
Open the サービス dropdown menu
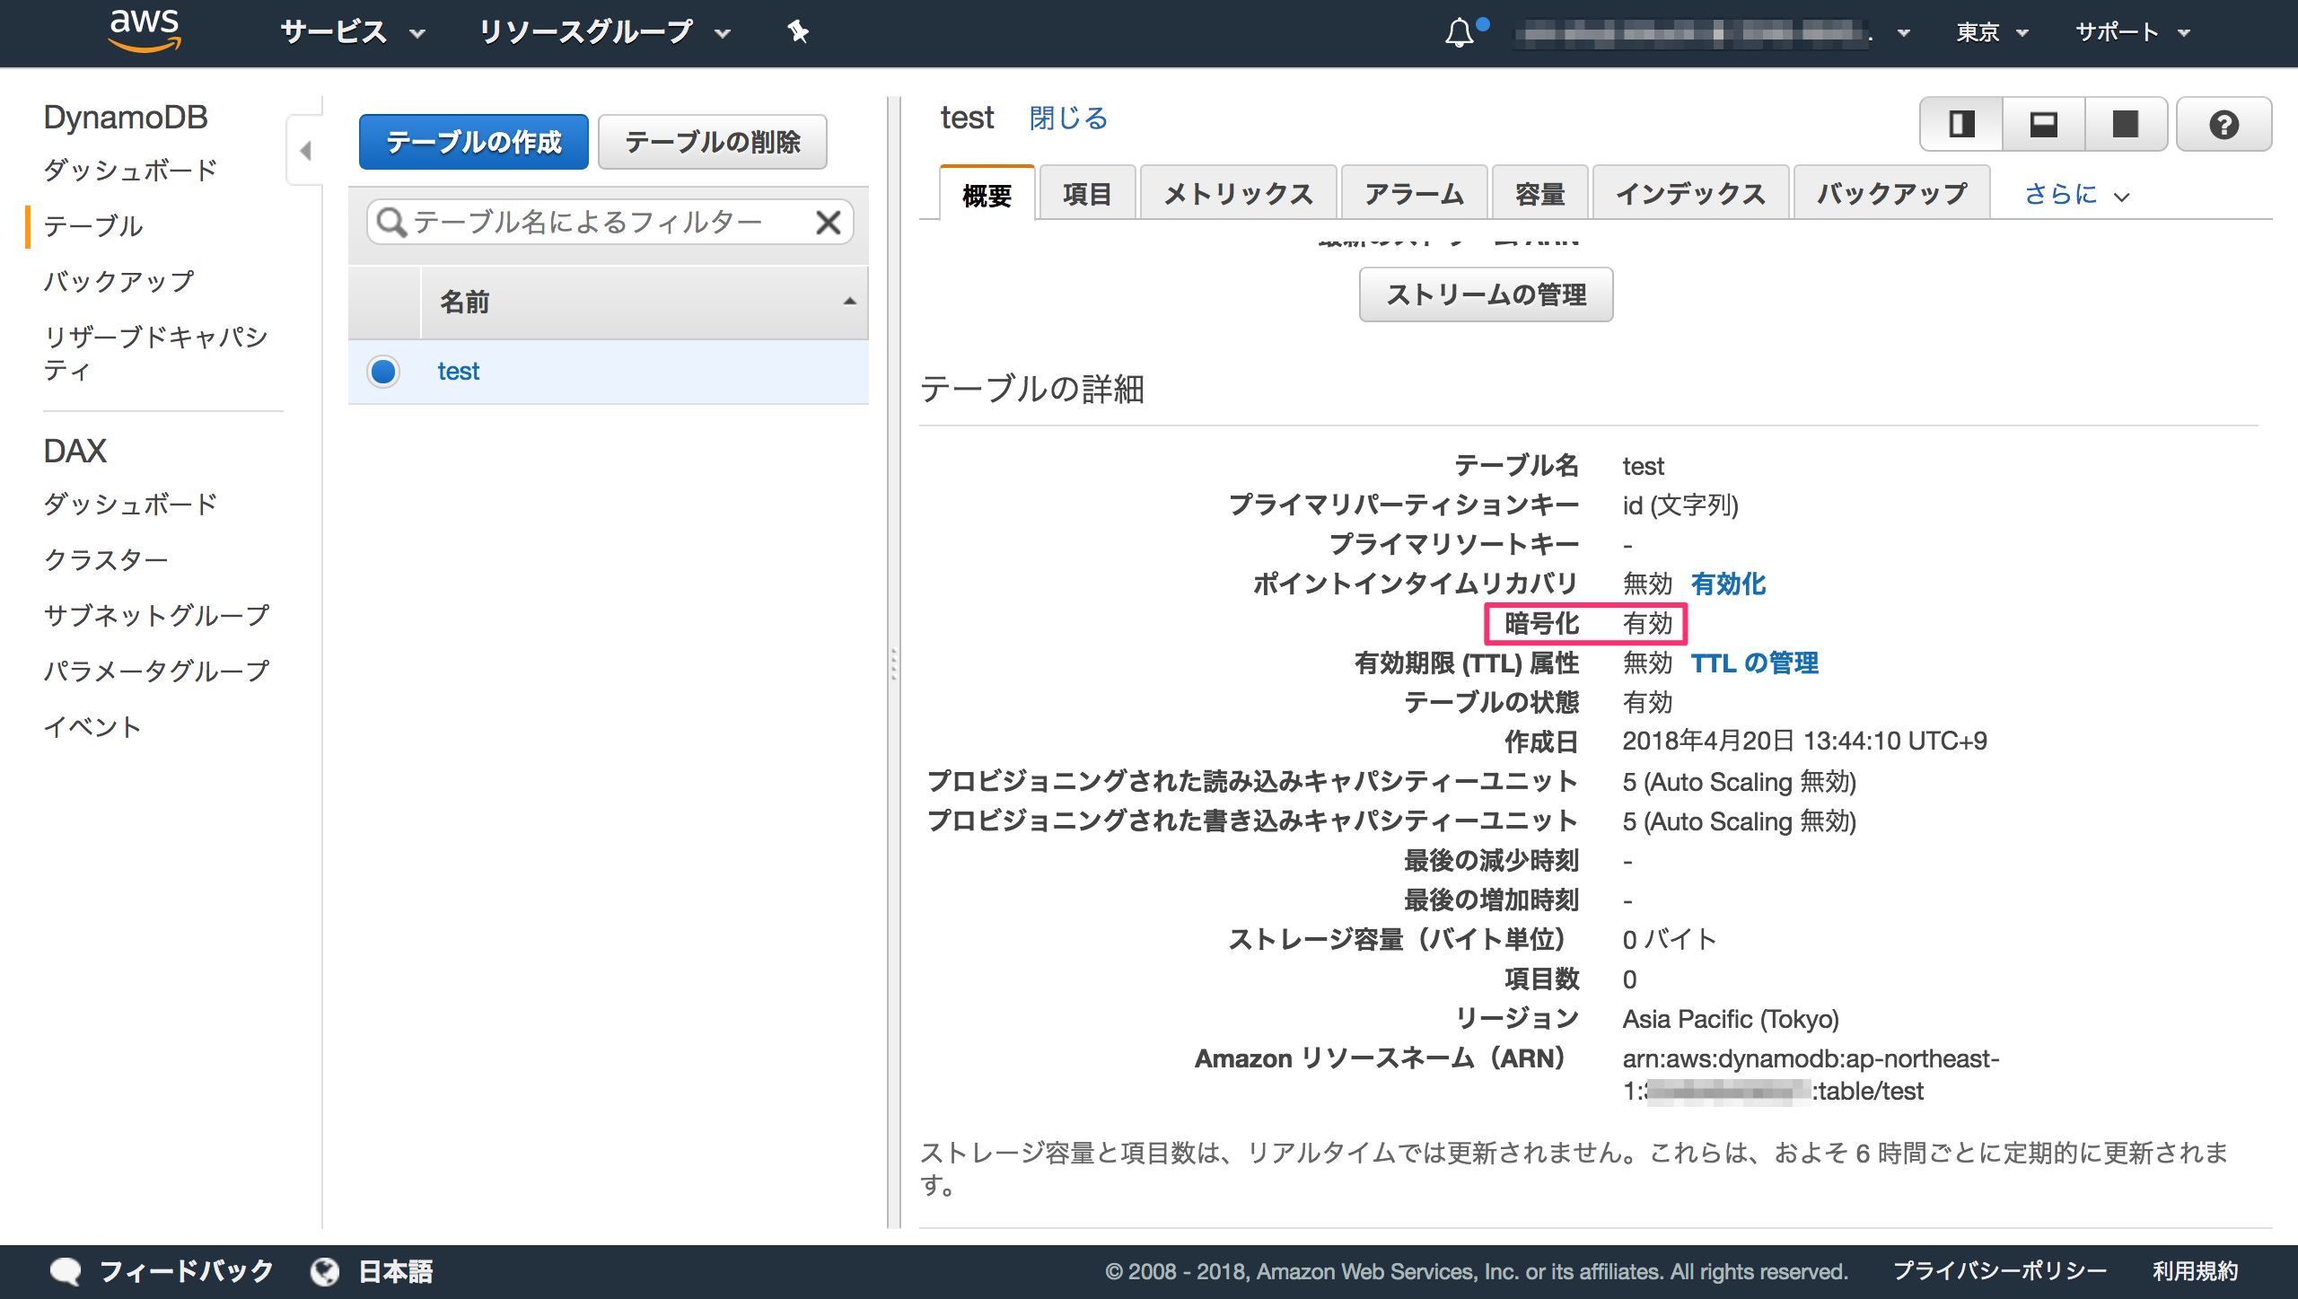pyautogui.click(x=352, y=33)
